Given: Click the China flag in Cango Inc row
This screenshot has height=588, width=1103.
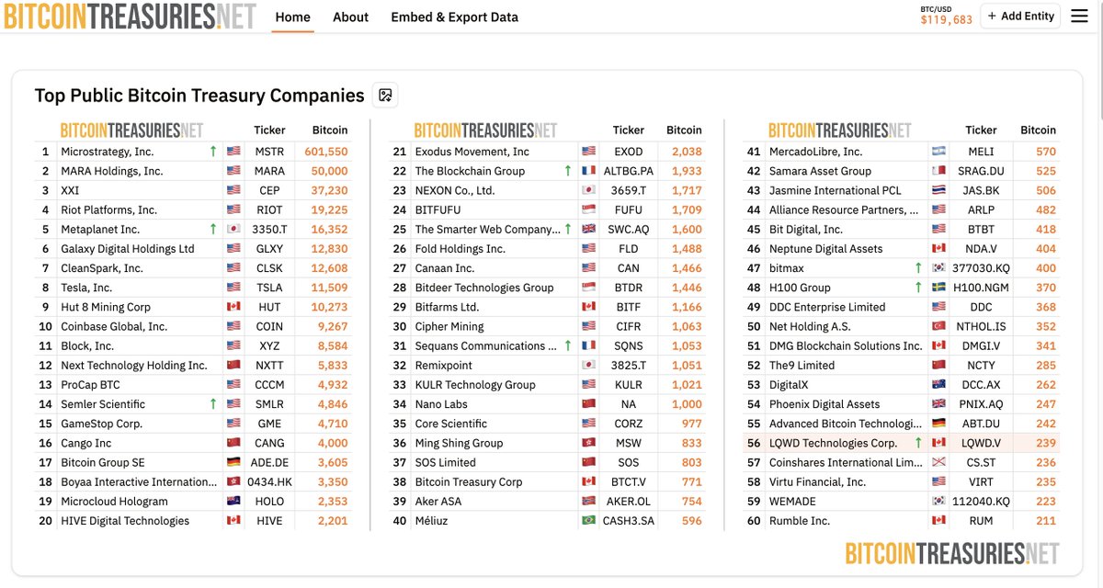Looking at the screenshot, I should (x=233, y=443).
